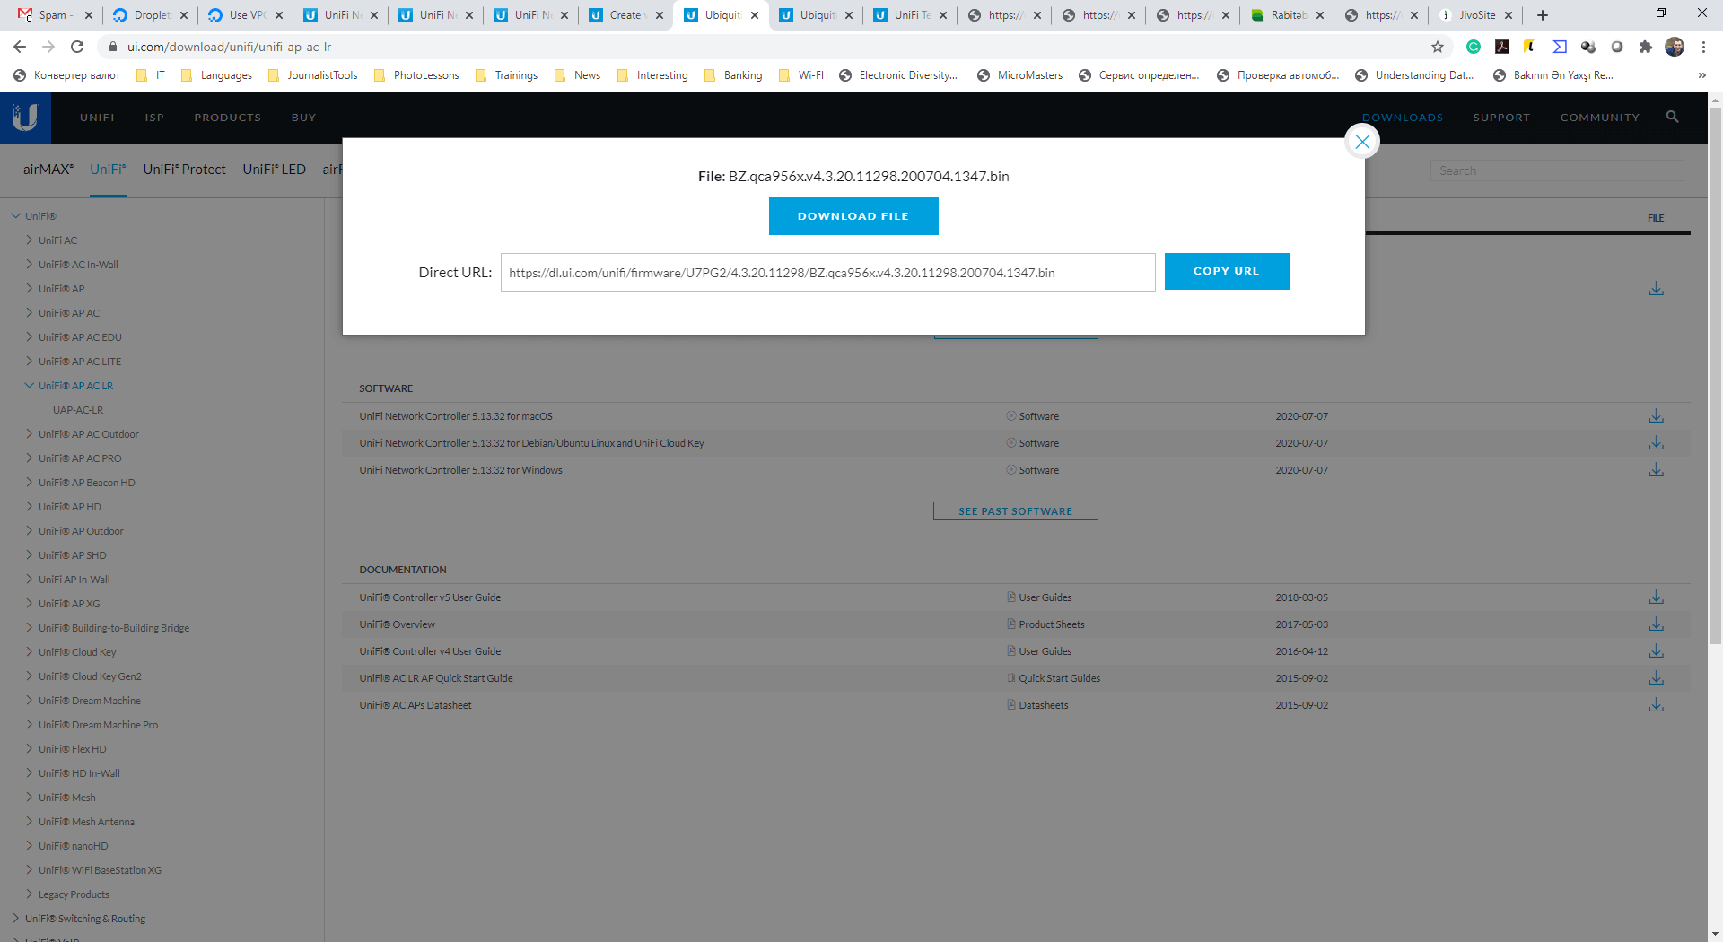Open the BUY navigation menu item
Viewport: 1723px width, 942px height.
click(303, 118)
